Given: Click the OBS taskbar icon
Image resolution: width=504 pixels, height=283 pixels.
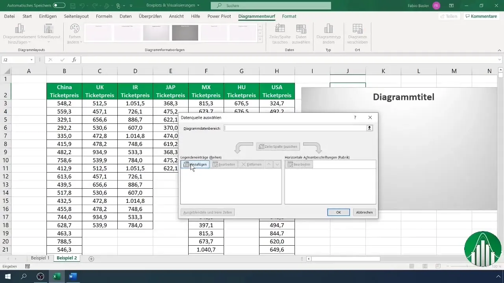Looking at the screenshot, I should click(x=40, y=276).
